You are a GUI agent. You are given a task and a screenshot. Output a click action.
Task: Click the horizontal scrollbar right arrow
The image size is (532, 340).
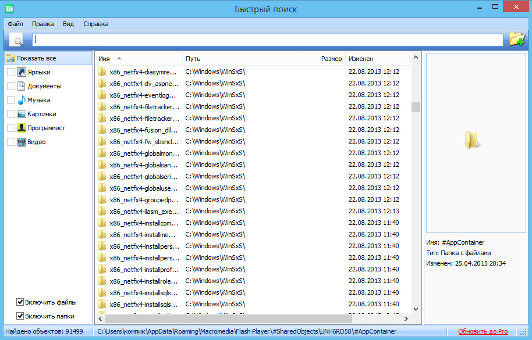406,318
